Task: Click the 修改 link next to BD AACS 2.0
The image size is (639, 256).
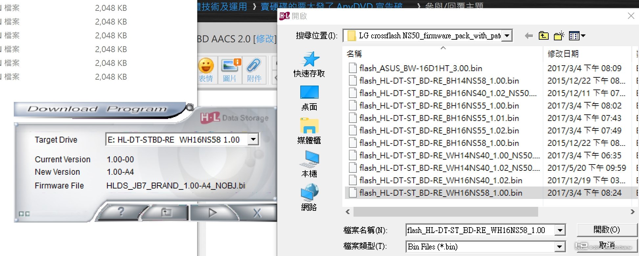Action: click(265, 39)
